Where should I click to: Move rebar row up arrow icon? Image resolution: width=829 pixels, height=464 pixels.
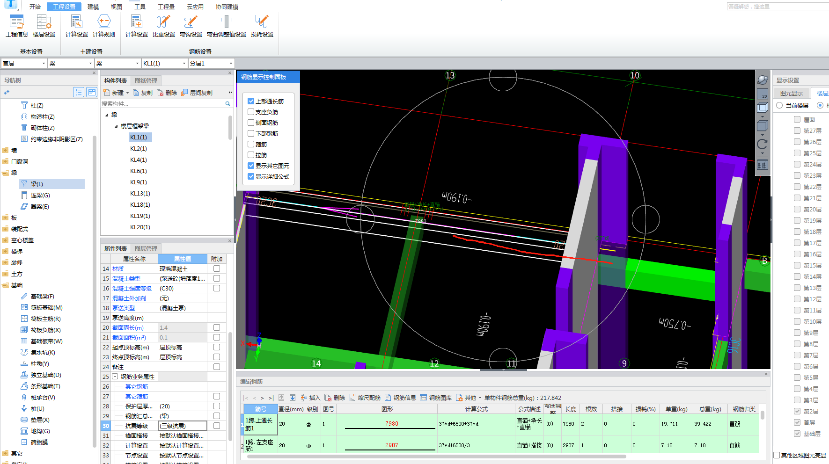coord(281,398)
